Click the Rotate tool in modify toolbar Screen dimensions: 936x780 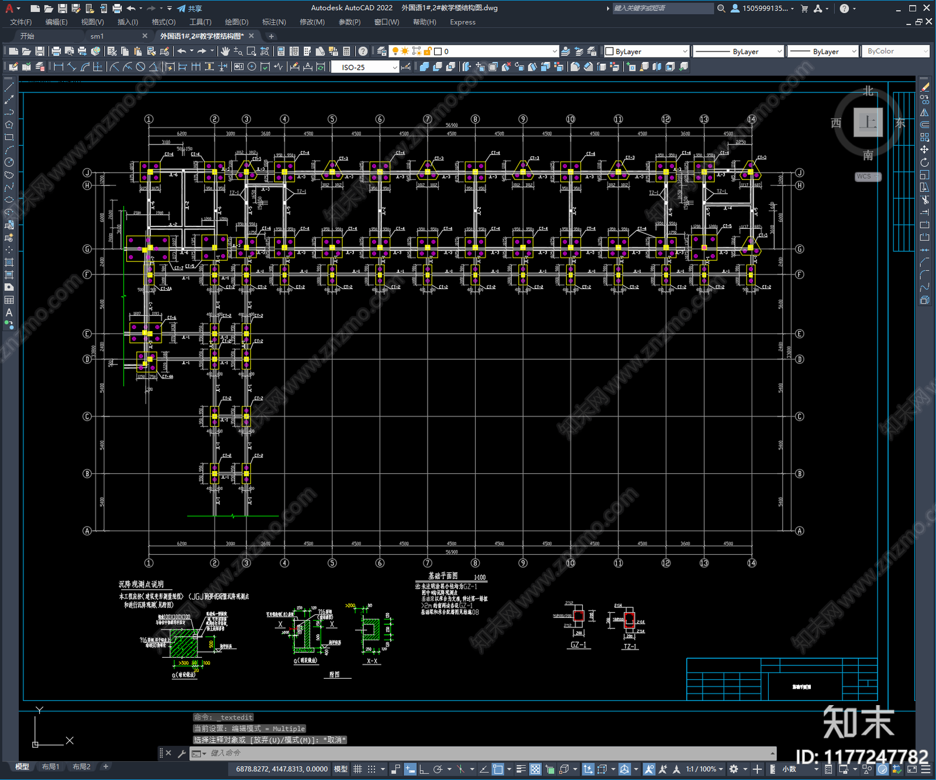(924, 162)
